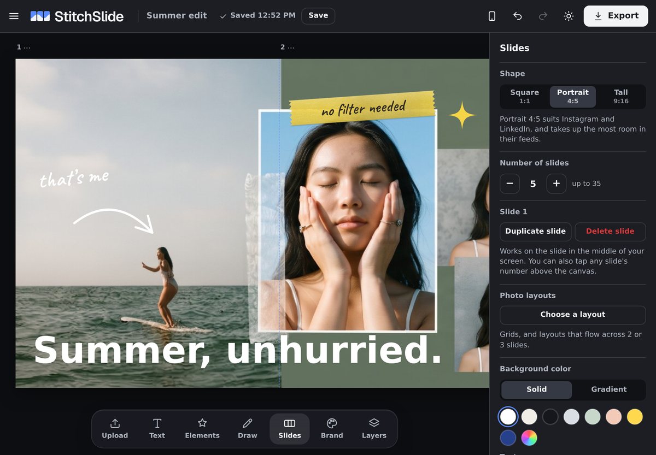Click the StitchSlide logo
Image resolution: width=656 pixels, height=455 pixels.
click(77, 16)
